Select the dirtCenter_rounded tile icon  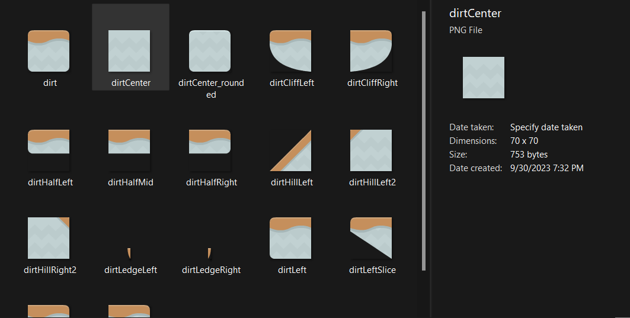click(210, 51)
